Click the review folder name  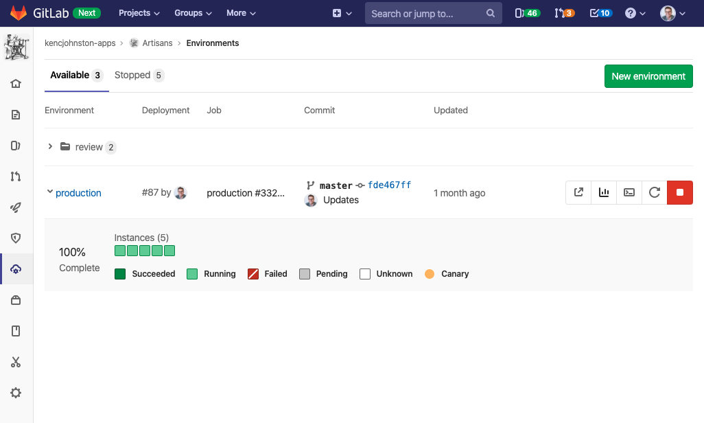(89, 147)
